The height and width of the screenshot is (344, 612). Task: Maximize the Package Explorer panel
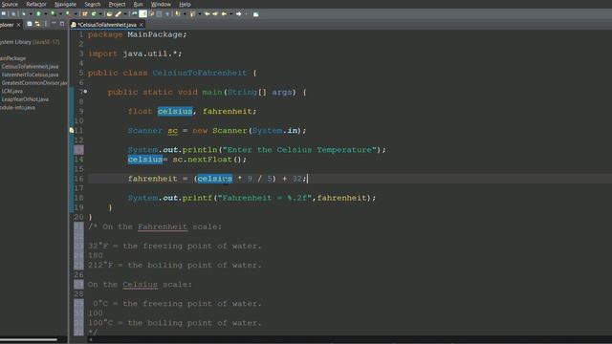tap(61, 24)
